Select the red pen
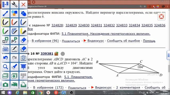Image resolution: width=170 pixels, height=95 pixels. [x=14, y=22]
